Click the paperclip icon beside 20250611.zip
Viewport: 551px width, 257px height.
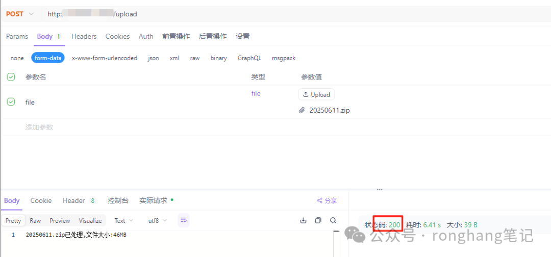tap(302, 110)
